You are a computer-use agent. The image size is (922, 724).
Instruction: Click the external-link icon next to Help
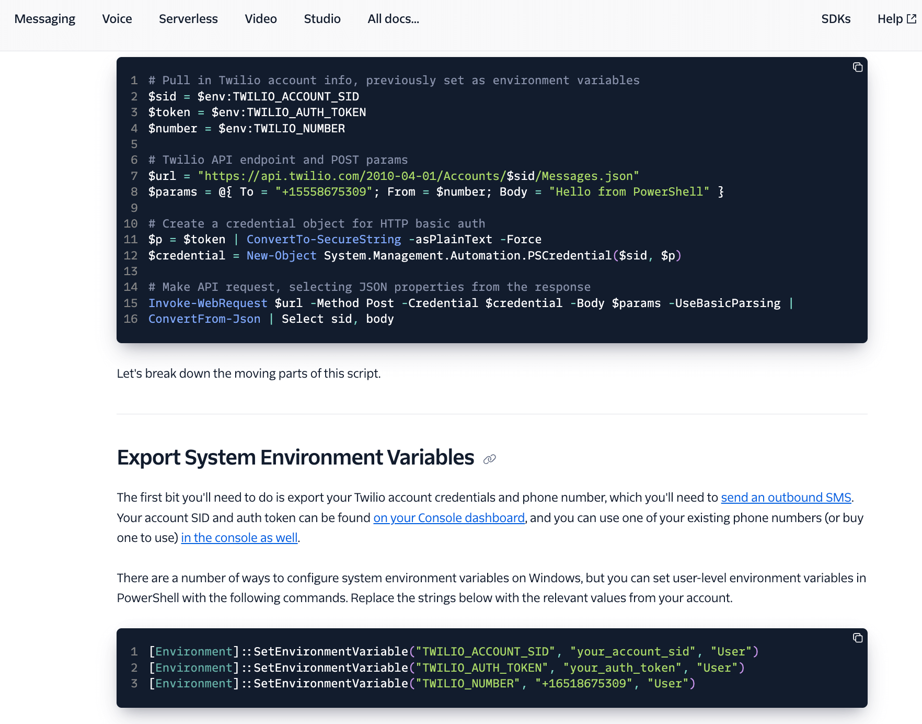912,18
